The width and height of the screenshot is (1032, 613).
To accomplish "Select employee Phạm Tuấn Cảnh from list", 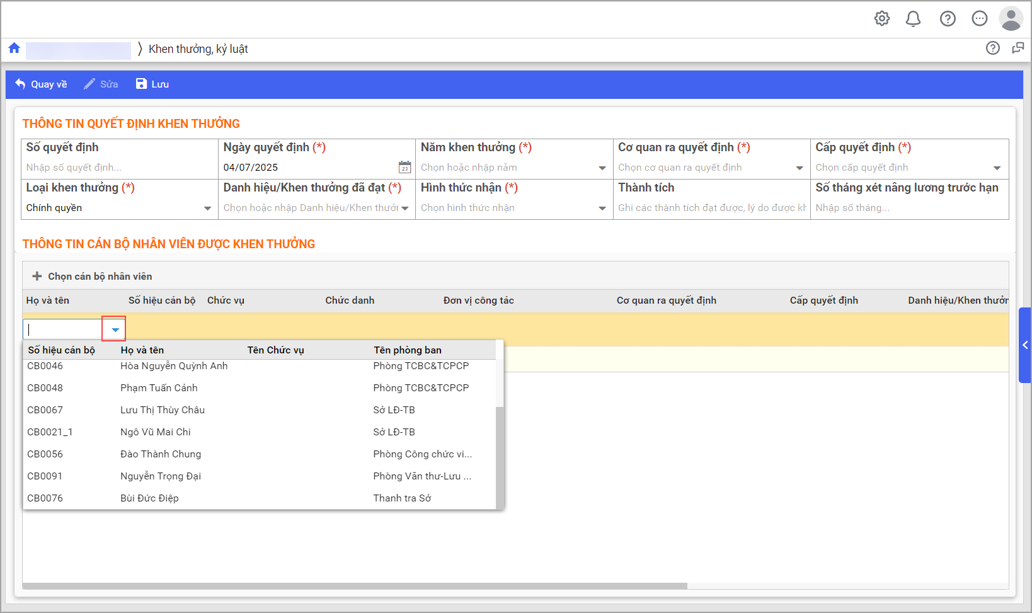I will tap(159, 388).
